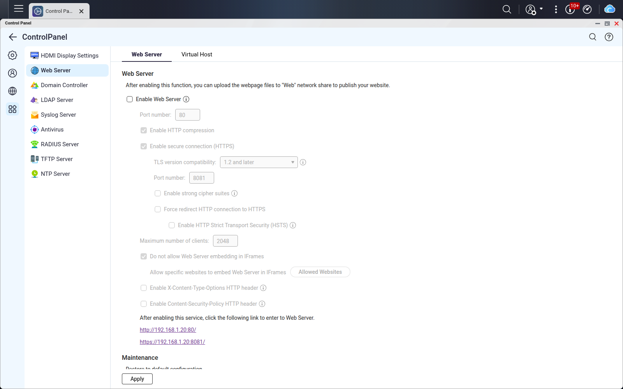Open https://192.168.1.20:8081/ link
The width and height of the screenshot is (623, 389).
coord(172,342)
